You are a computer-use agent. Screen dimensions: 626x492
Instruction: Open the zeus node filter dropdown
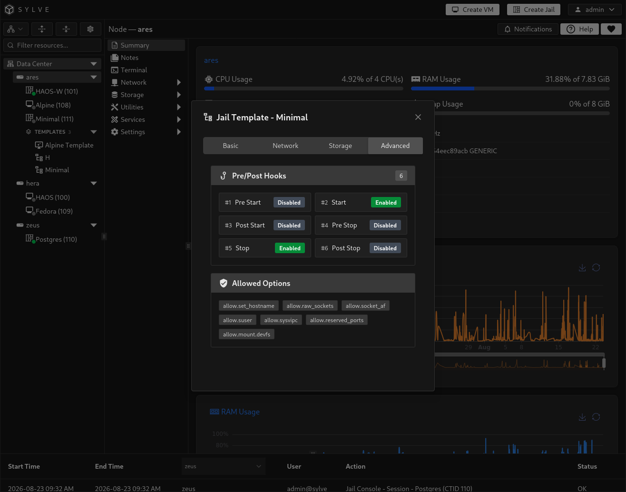[223, 466]
